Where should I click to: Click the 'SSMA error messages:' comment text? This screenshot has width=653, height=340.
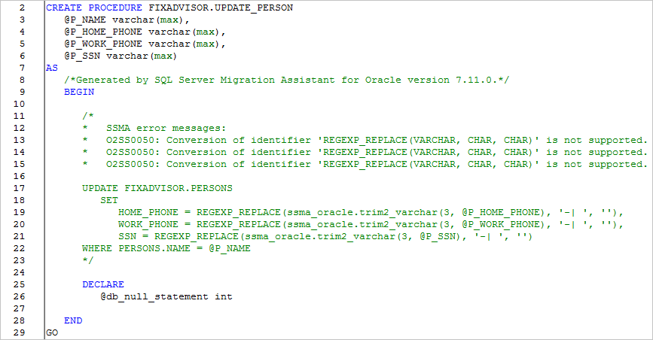166,128
